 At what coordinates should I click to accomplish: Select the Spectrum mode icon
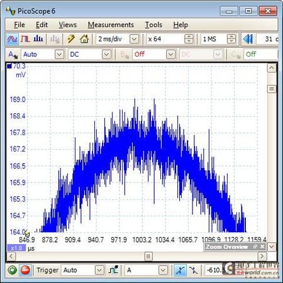(x=38, y=39)
